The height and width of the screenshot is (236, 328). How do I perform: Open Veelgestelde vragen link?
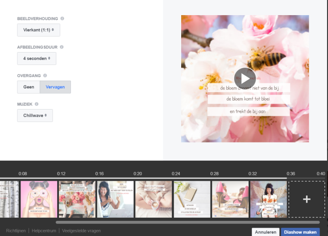coord(81,231)
